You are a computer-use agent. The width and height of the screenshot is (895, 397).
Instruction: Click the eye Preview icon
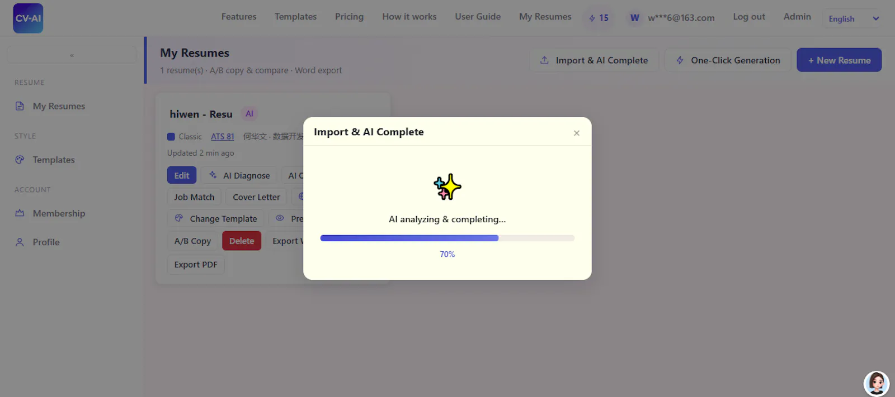pos(280,218)
